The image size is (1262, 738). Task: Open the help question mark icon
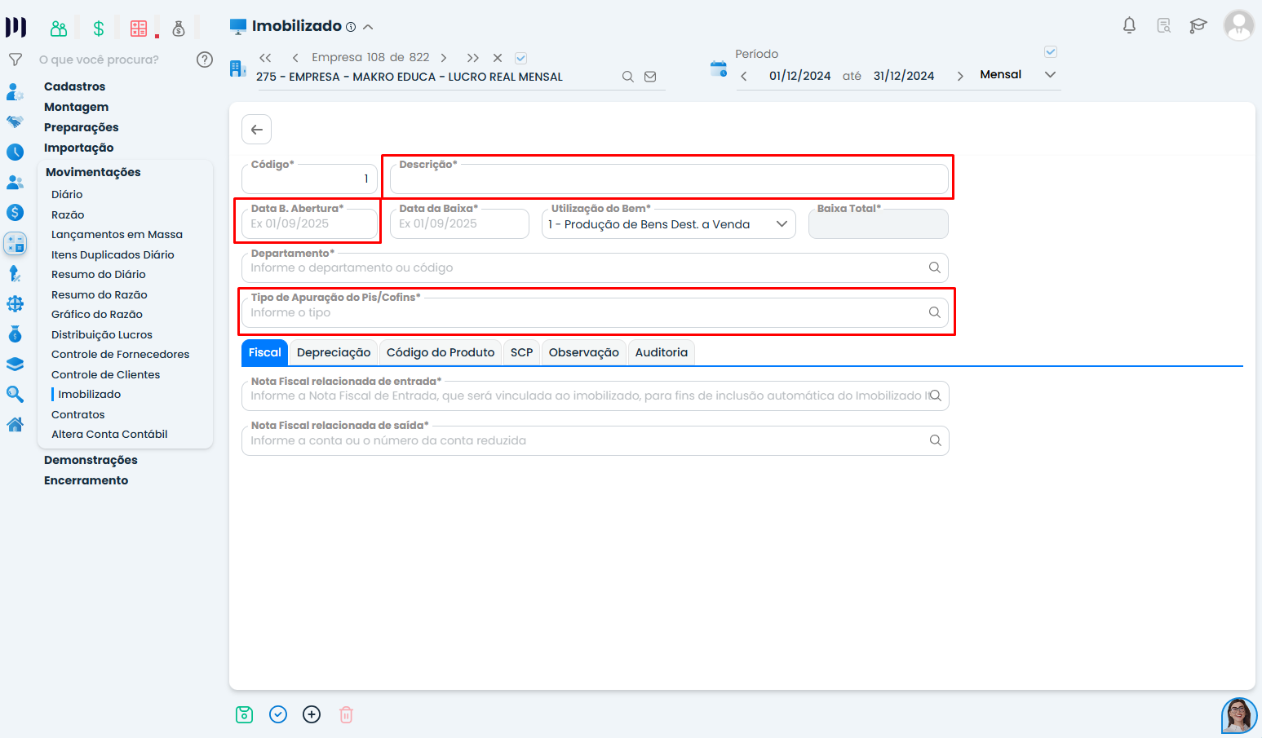pyautogui.click(x=205, y=60)
